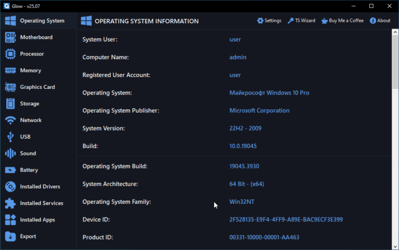This screenshot has width=399, height=250.
Task: Click the Registered User Account value
Action: coord(235,75)
